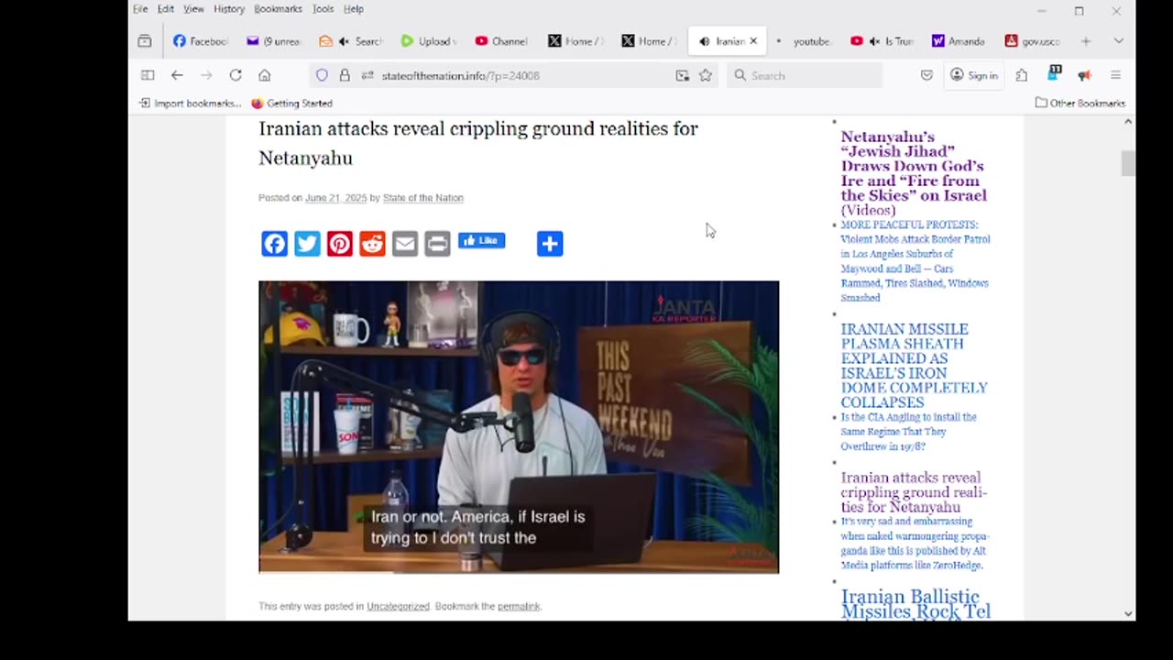The image size is (1173, 660).
Task: Open State of the Nation author link
Action: (x=423, y=198)
